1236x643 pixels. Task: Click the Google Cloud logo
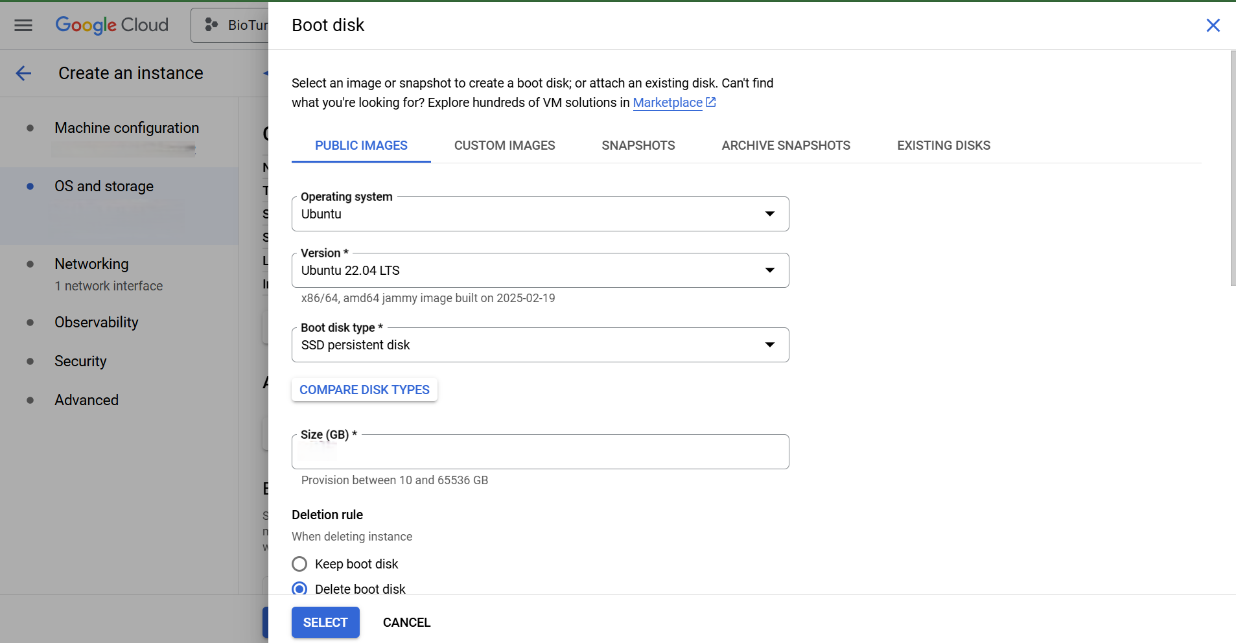[x=111, y=25]
